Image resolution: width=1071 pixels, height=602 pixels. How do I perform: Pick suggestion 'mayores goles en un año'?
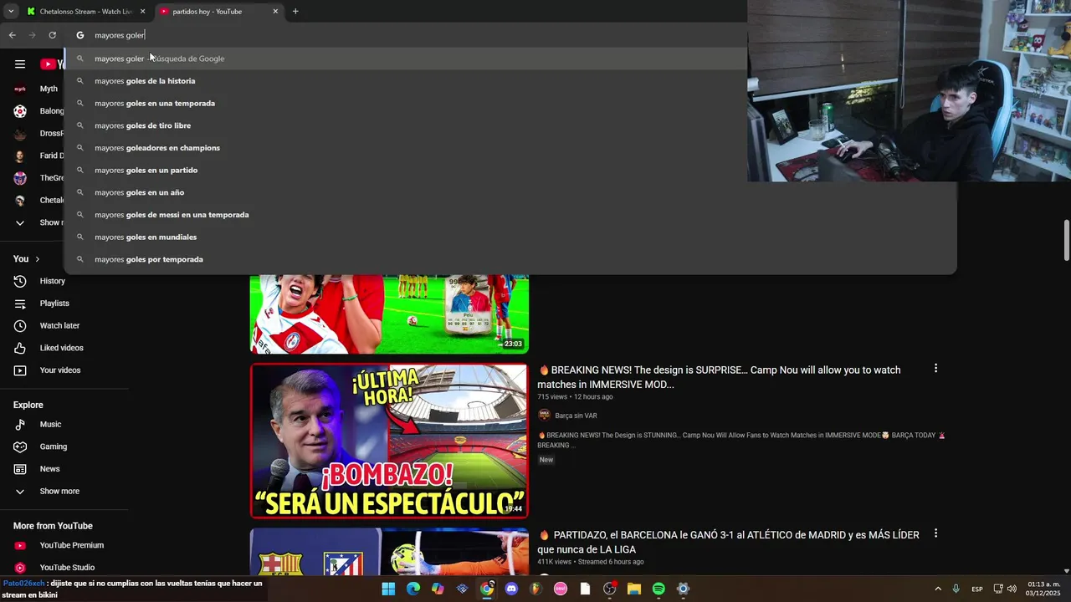click(x=510, y=192)
